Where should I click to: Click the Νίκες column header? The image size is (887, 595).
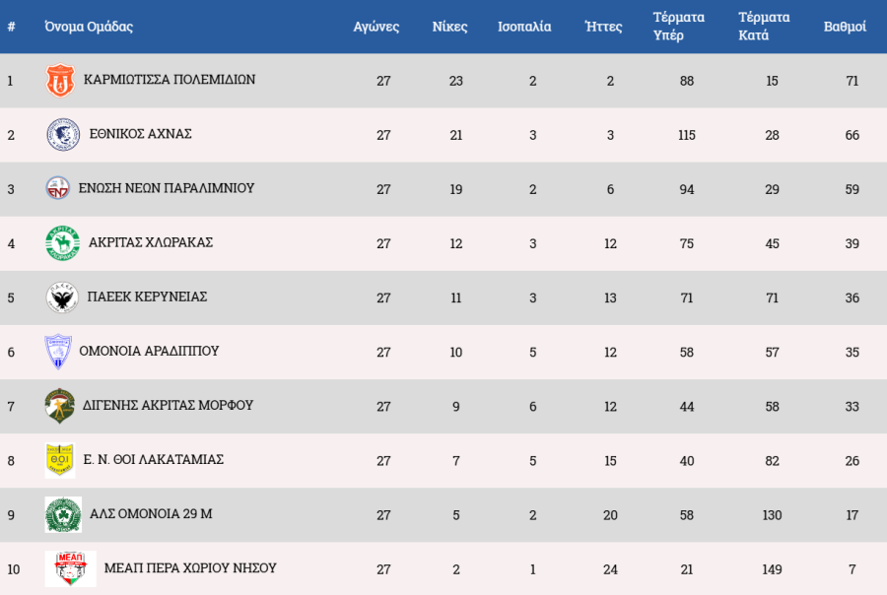point(449,27)
